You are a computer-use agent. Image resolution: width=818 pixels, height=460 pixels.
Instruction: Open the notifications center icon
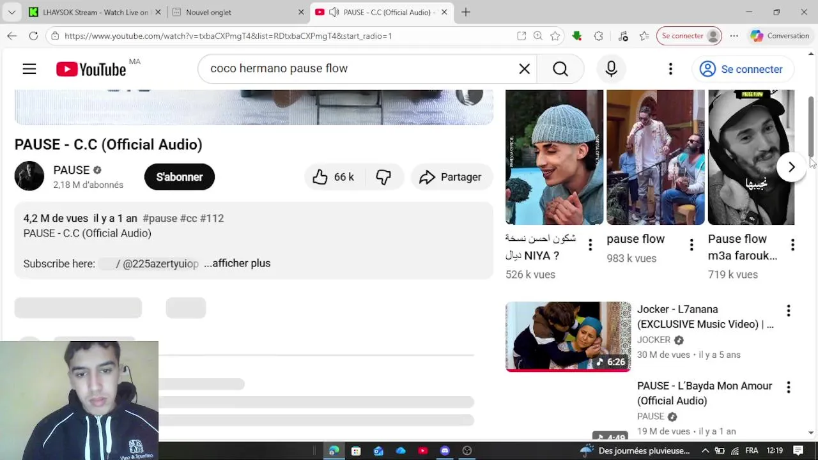799,450
